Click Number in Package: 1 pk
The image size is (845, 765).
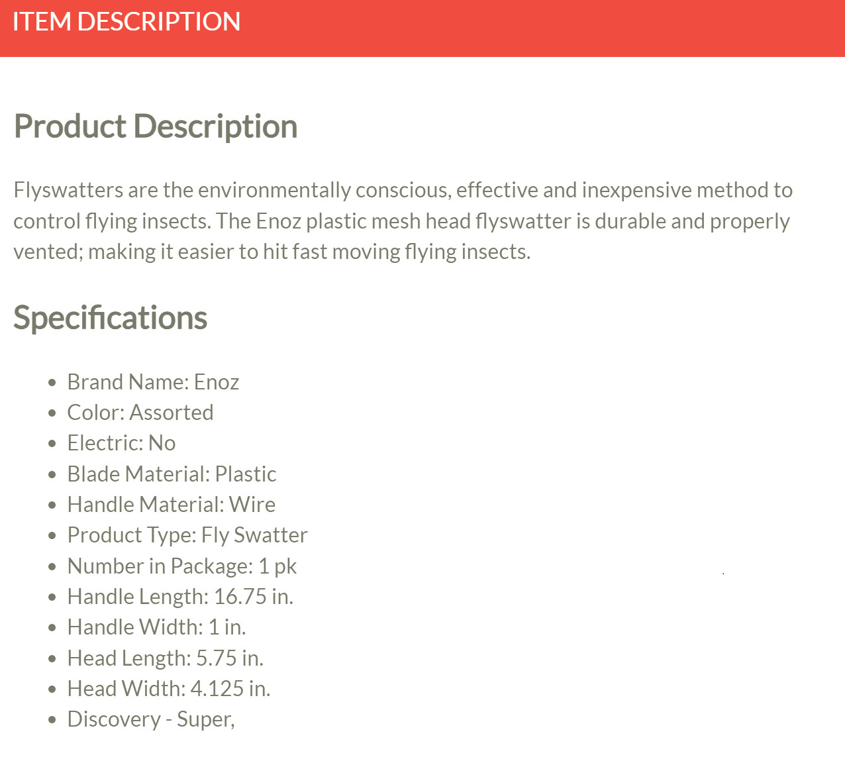[182, 566]
